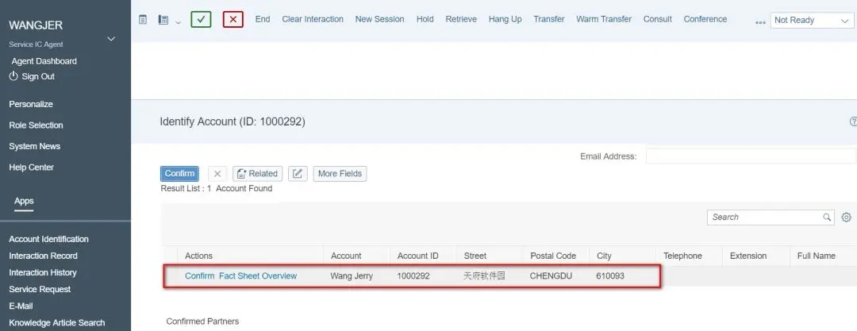857x331 pixels.
Task: Open Interaction Record
Action: point(43,256)
